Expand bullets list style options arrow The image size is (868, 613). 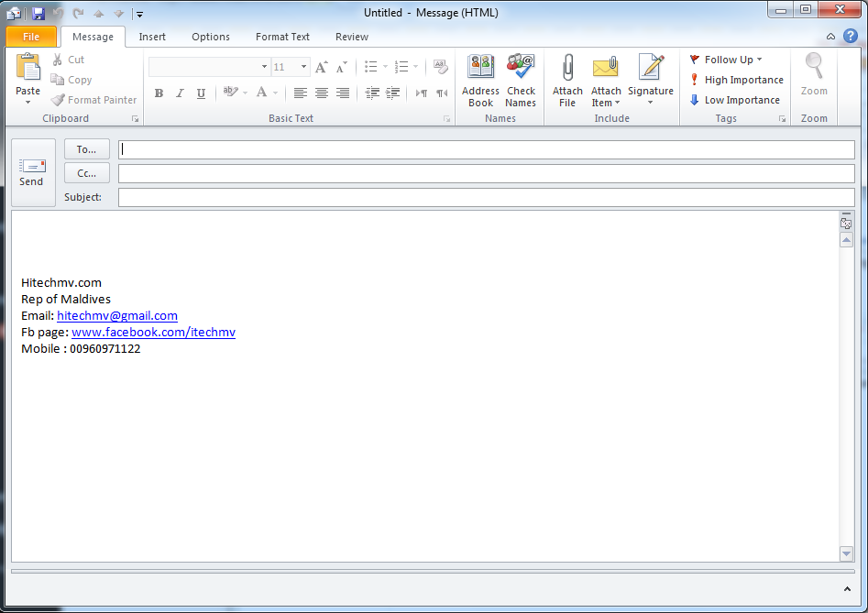point(385,67)
